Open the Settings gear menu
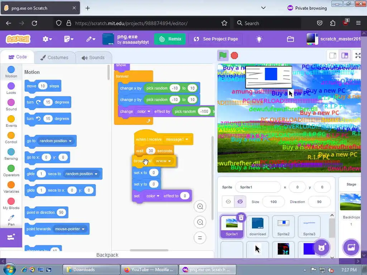 coord(47,39)
